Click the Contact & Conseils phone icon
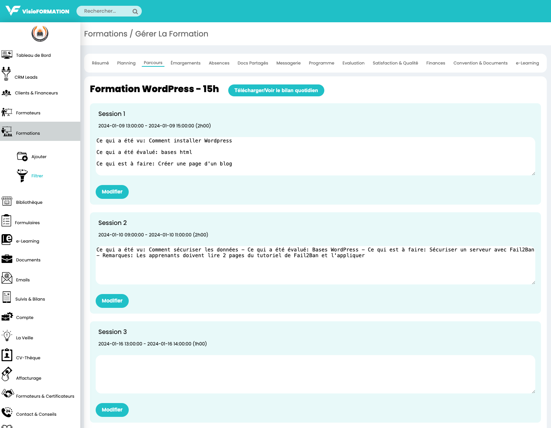 click(7, 412)
